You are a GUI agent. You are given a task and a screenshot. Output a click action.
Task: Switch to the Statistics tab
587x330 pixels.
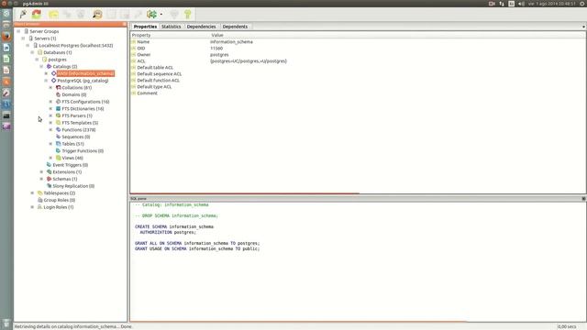click(172, 27)
